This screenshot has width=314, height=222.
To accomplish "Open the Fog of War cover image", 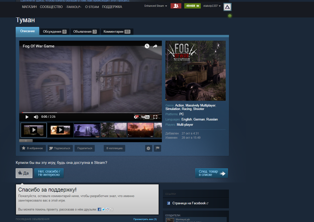I will pos(196,71).
